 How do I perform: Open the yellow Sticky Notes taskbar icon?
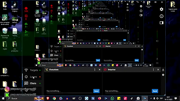click(119, 98)
